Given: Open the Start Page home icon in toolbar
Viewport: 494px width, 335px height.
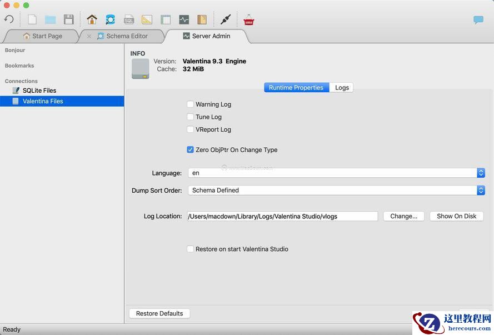Looking at the screenshot, I should point(92,19).
